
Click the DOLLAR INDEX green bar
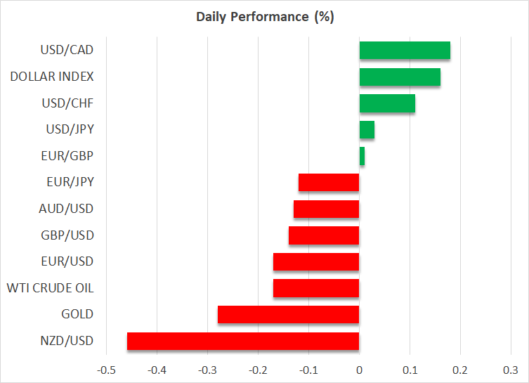[400, 77]
